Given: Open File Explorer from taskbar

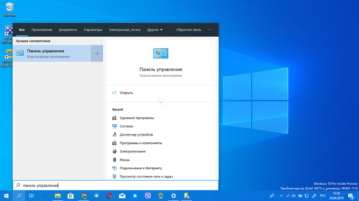Looking at the screenshot, I should [x=57, y=196].
